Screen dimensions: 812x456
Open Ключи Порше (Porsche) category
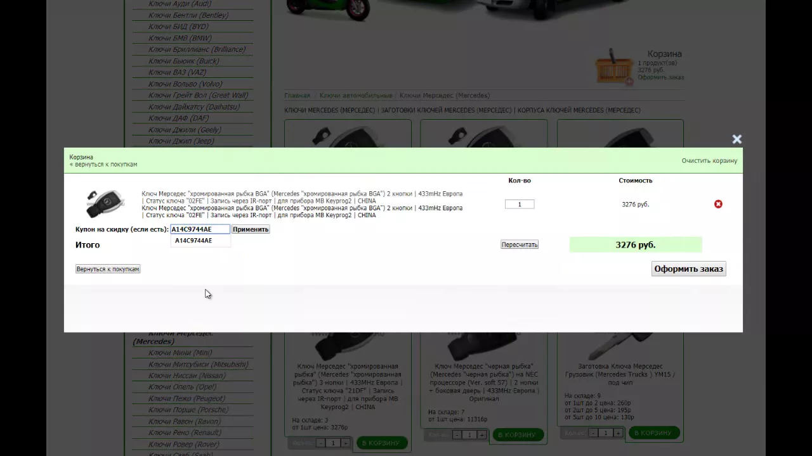point(188,410)
